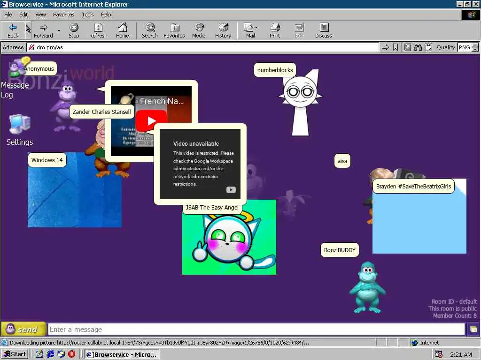
Task: Click the clipboard icon beside Quality
Action: 428,47
